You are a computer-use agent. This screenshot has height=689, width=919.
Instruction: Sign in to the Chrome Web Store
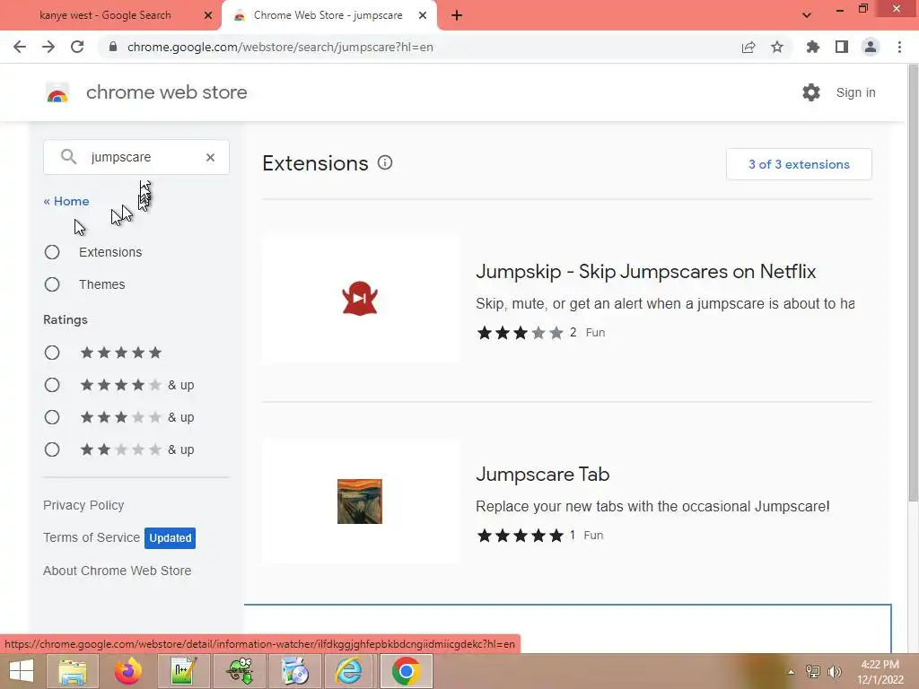click(x=855, y=92)
